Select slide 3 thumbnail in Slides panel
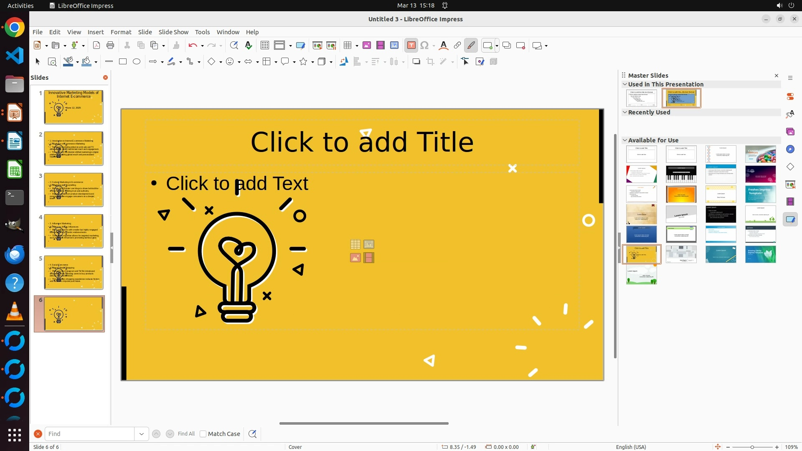This screenshot has width=802, height=451. 74,190
